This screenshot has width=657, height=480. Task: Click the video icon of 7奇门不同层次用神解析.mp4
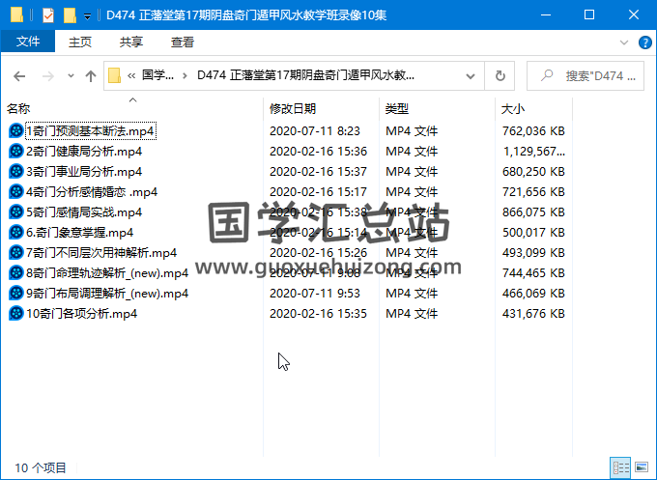coord(15,253)
